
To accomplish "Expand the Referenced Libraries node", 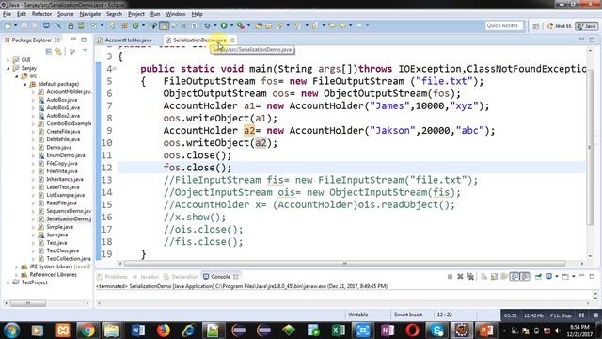I will [17, 275].
